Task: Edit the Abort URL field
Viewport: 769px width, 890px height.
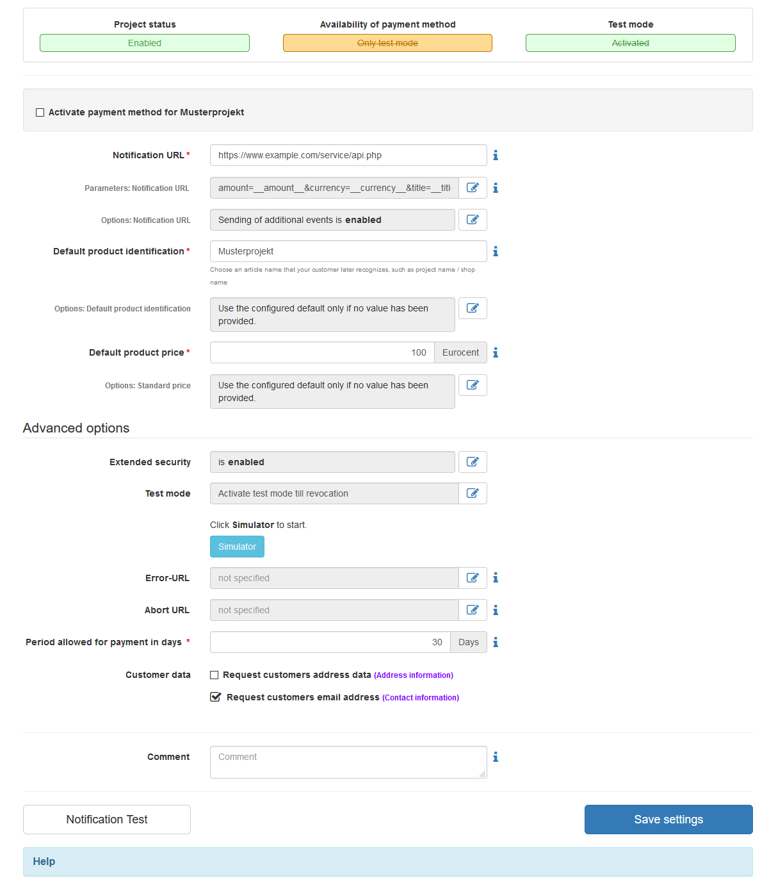Action: point(473,609)
